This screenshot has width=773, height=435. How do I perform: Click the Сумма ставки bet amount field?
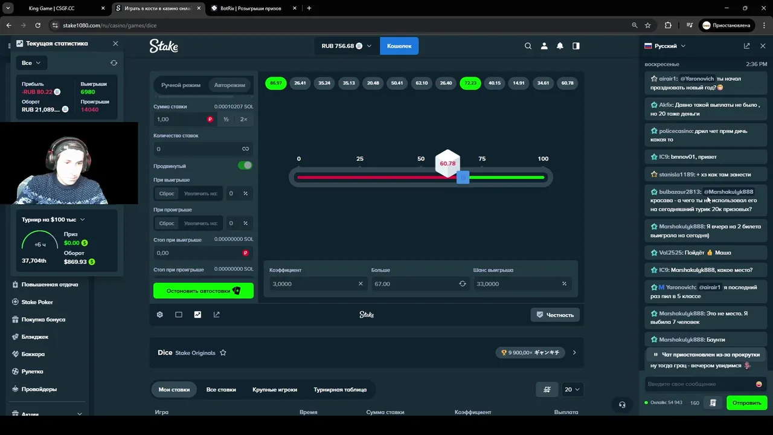point(185,120)
